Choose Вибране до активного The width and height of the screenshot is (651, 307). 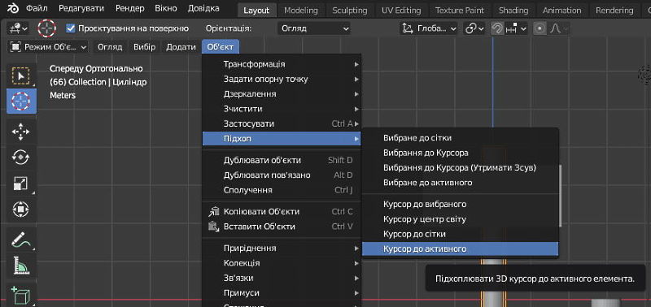[x=460, y=183]
